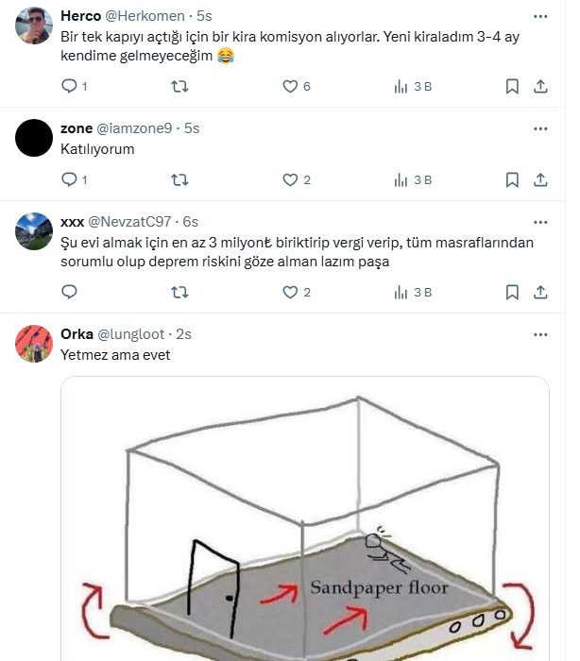Visit Orka's profile via display name
This screenshot has height=661, width=580.
(77, 334)
